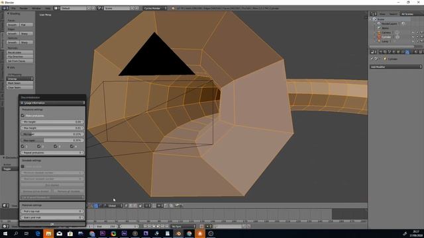Click the Max height number field
The width and height of the screenshot is (424, 238).
click(52, 128)
